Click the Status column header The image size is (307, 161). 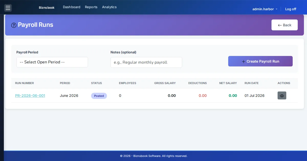pos(96,83)
